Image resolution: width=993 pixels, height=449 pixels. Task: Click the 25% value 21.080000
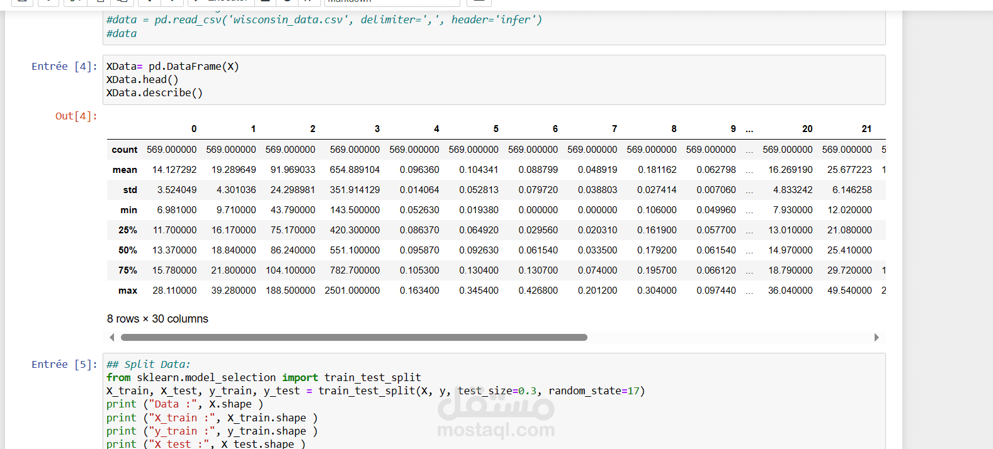[x=849, y=230]
